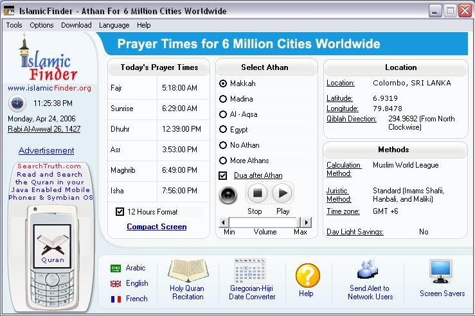Click the volume slider track
Image resolution: width=475 pixels, height=316 pixels.
click(265, 222)
